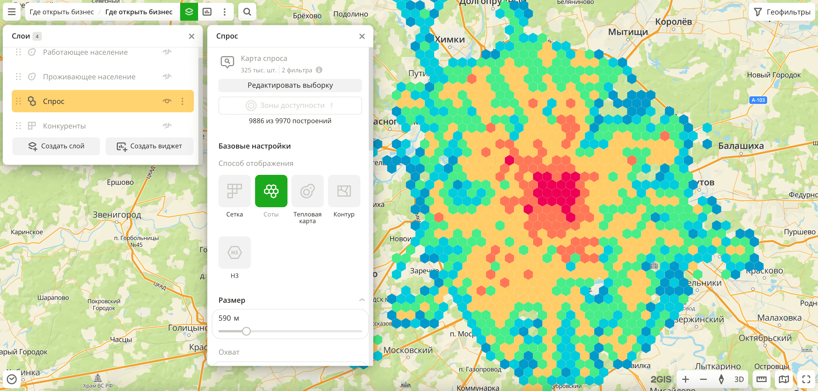
Task: Show the Конкуренты layer
Action: (167, 126)
